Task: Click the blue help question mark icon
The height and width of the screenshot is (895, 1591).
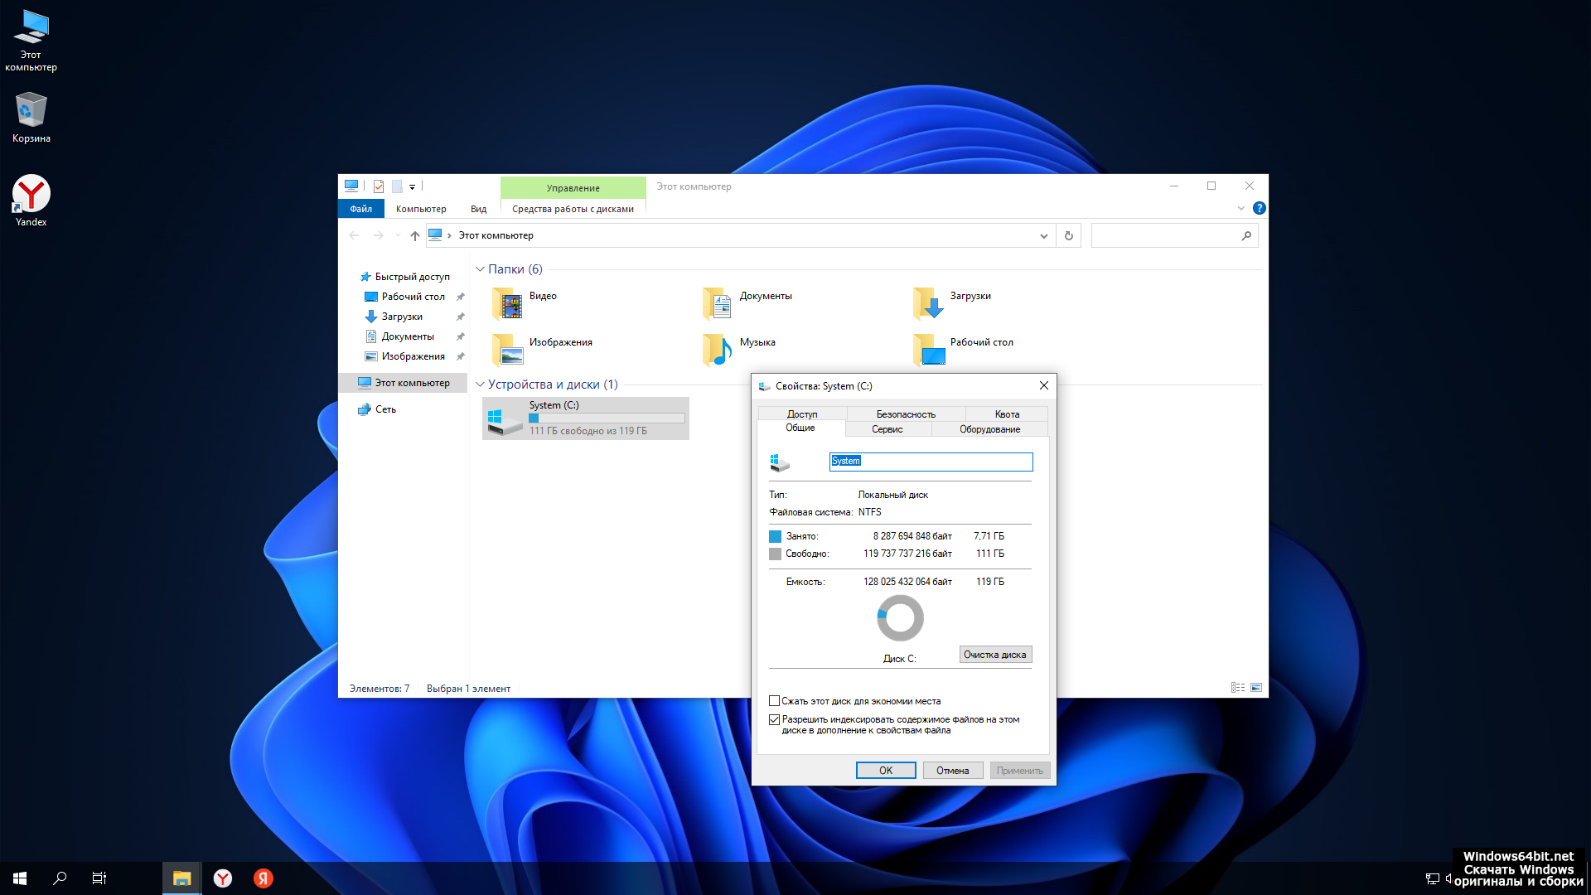Action: pyautogui.click(x=1259, y=208)
